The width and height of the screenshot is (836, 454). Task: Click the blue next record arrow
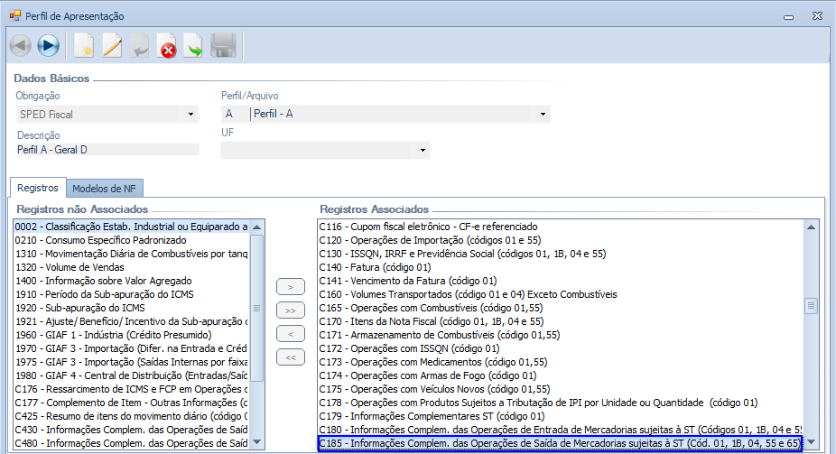coord(49,45)
